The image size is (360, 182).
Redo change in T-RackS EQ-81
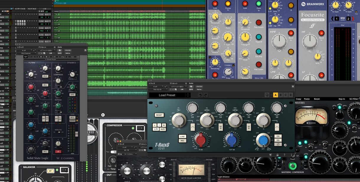(206, 95)
